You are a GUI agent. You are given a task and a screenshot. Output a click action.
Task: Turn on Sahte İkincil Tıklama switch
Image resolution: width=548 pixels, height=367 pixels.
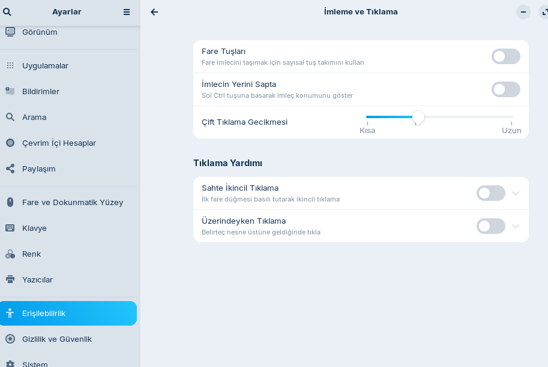click(490, 193)
